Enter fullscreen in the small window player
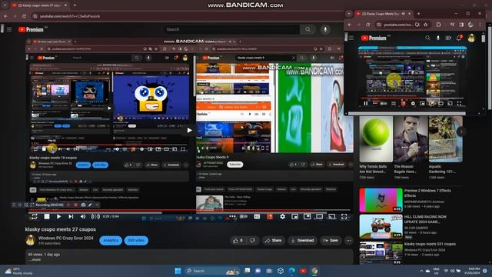This screenshot has width=492, height=277. coord(459,103)
